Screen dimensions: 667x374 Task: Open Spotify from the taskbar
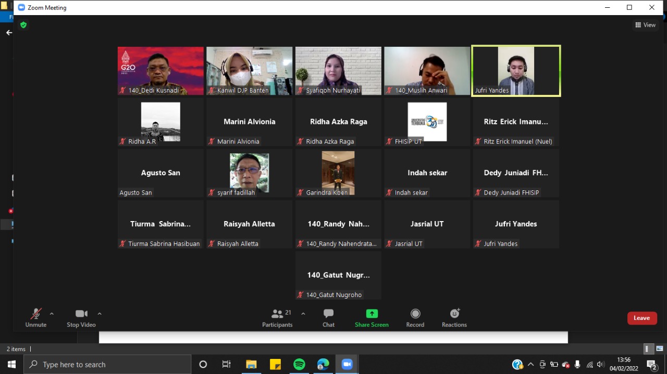click(299, 364)
